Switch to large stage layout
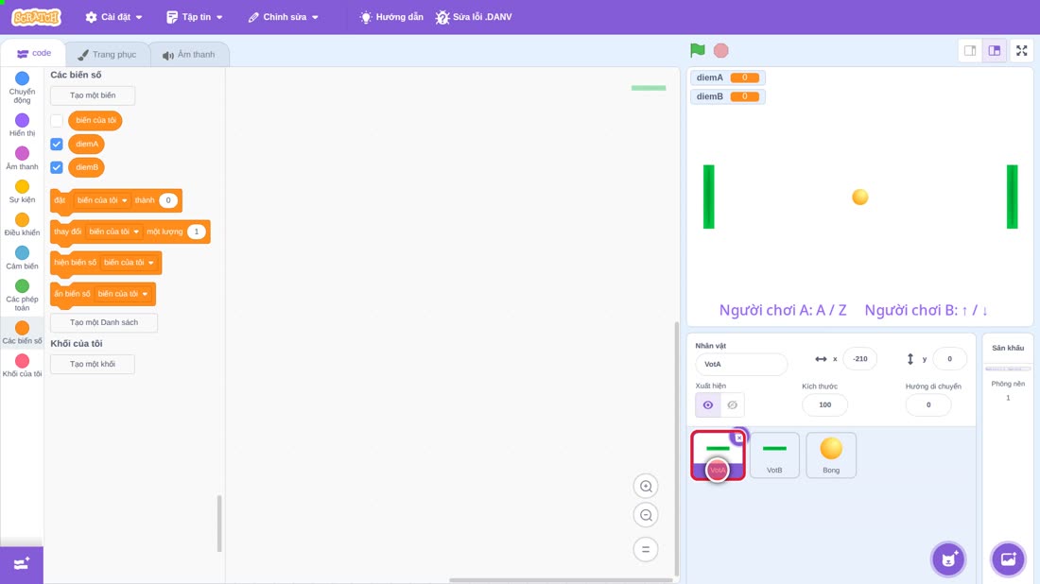The image size is (1040, 584). tap(995, 50)
